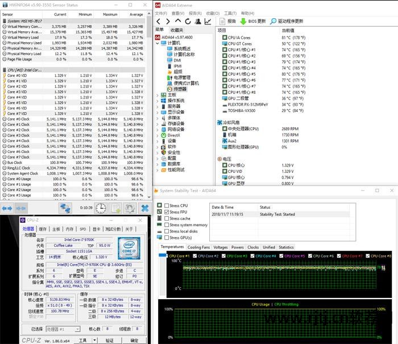Select IPMI item in AIDA64 tree
This screenshot has height=344, width=398.
[x=175, y=66]
